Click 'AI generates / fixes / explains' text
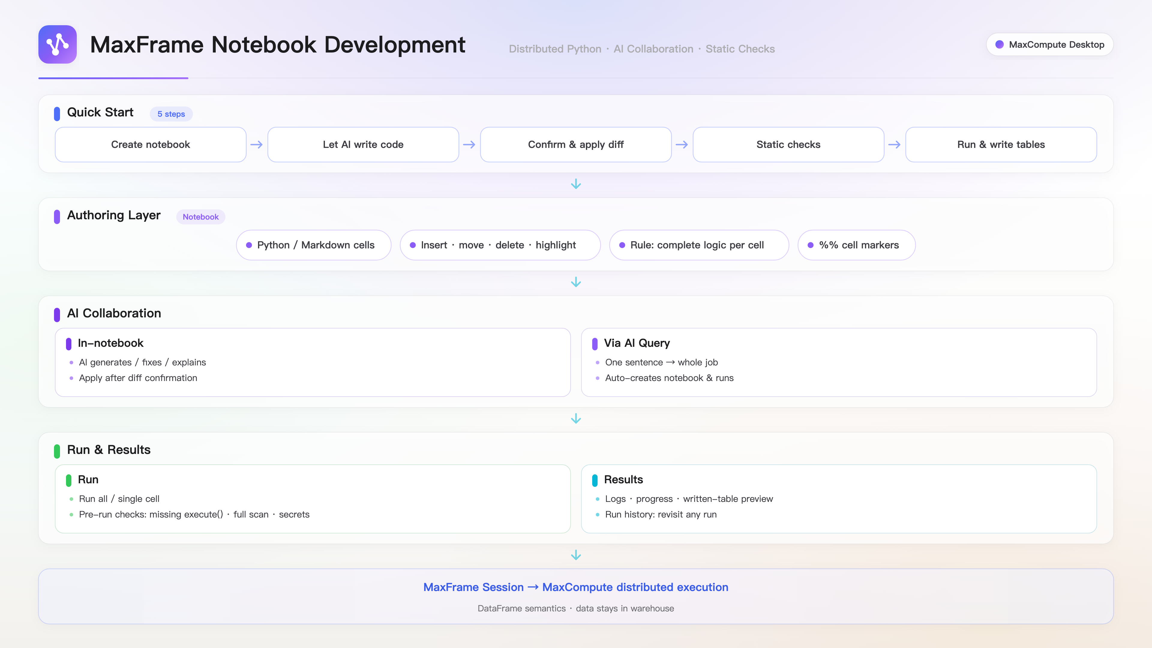 (x=142, y=362)
